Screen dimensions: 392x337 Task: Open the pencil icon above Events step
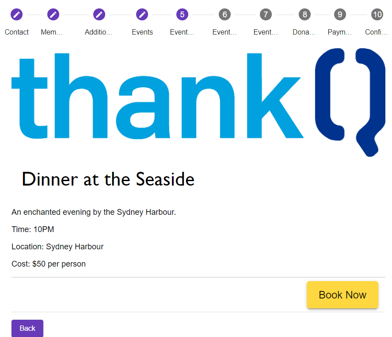tap(142, 15)
